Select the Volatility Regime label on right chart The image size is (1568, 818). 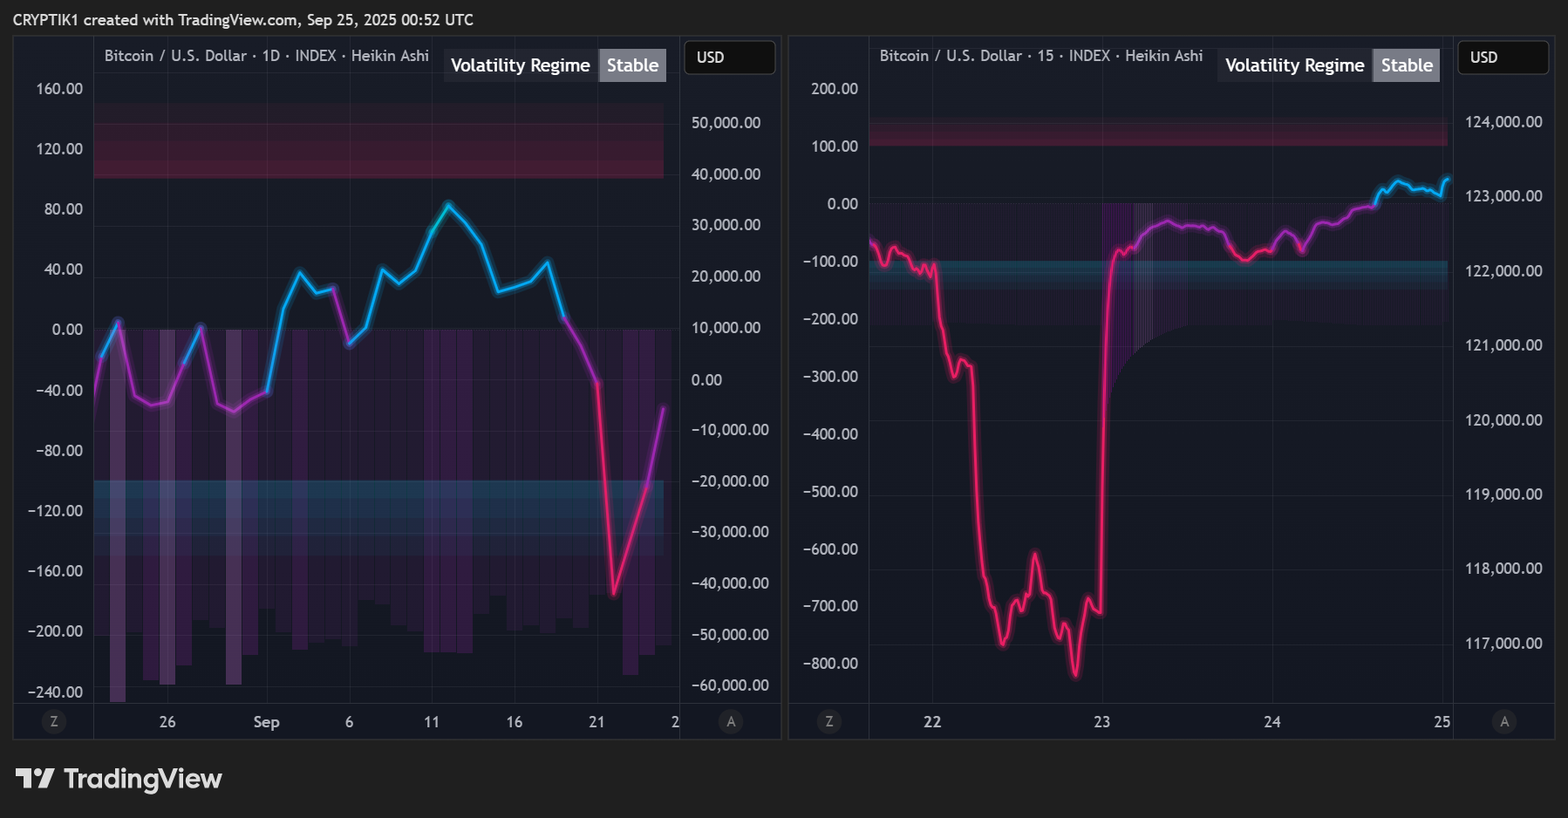[x=1295, y=65]
